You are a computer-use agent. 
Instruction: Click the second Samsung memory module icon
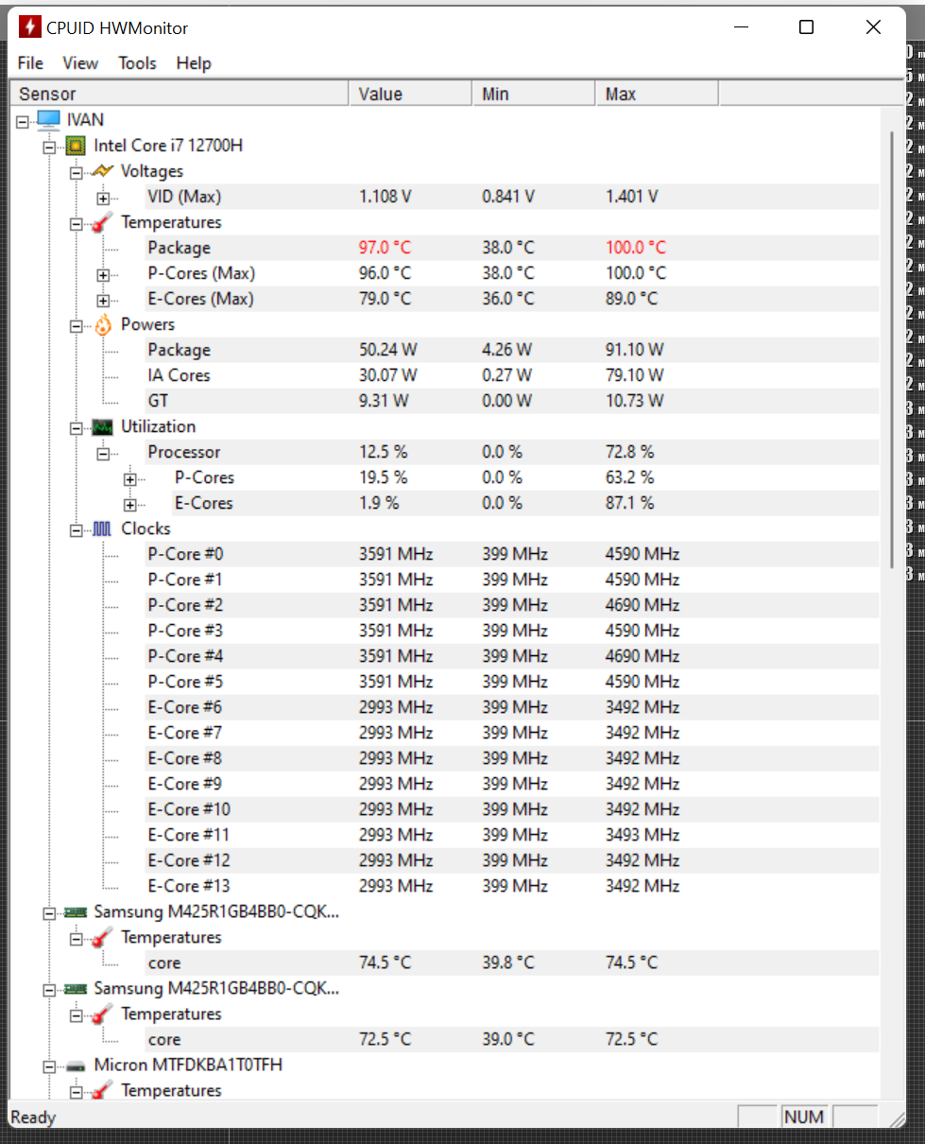[x=76, y=989]
